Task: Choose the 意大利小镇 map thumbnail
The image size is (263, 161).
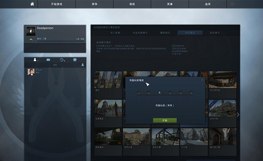Action: [x=223, y=137]
